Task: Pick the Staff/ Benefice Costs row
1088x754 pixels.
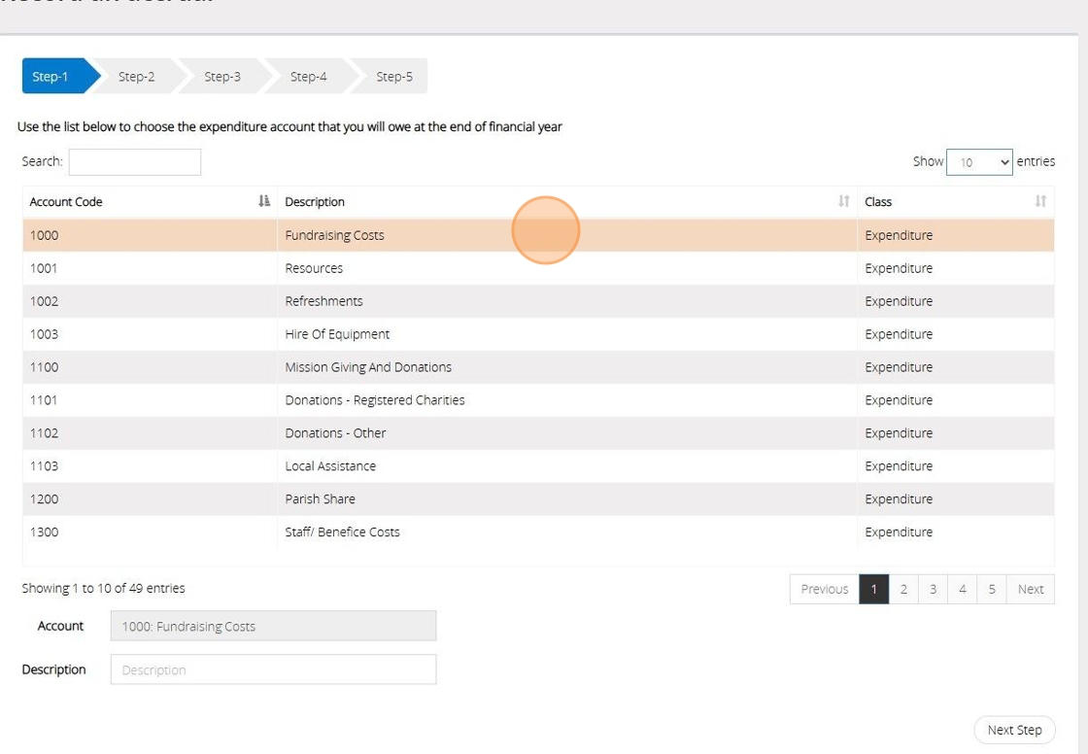Action: [x=342, y=532]
